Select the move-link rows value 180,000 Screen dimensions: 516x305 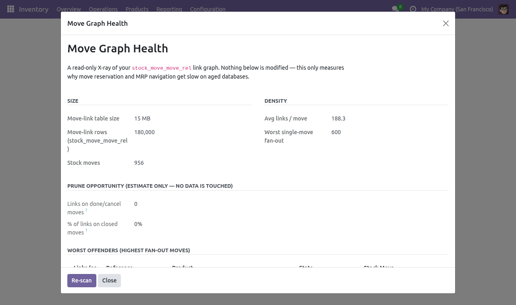[x=144, y=132]
